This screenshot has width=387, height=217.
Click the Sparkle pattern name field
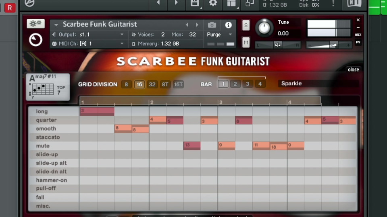318,84
